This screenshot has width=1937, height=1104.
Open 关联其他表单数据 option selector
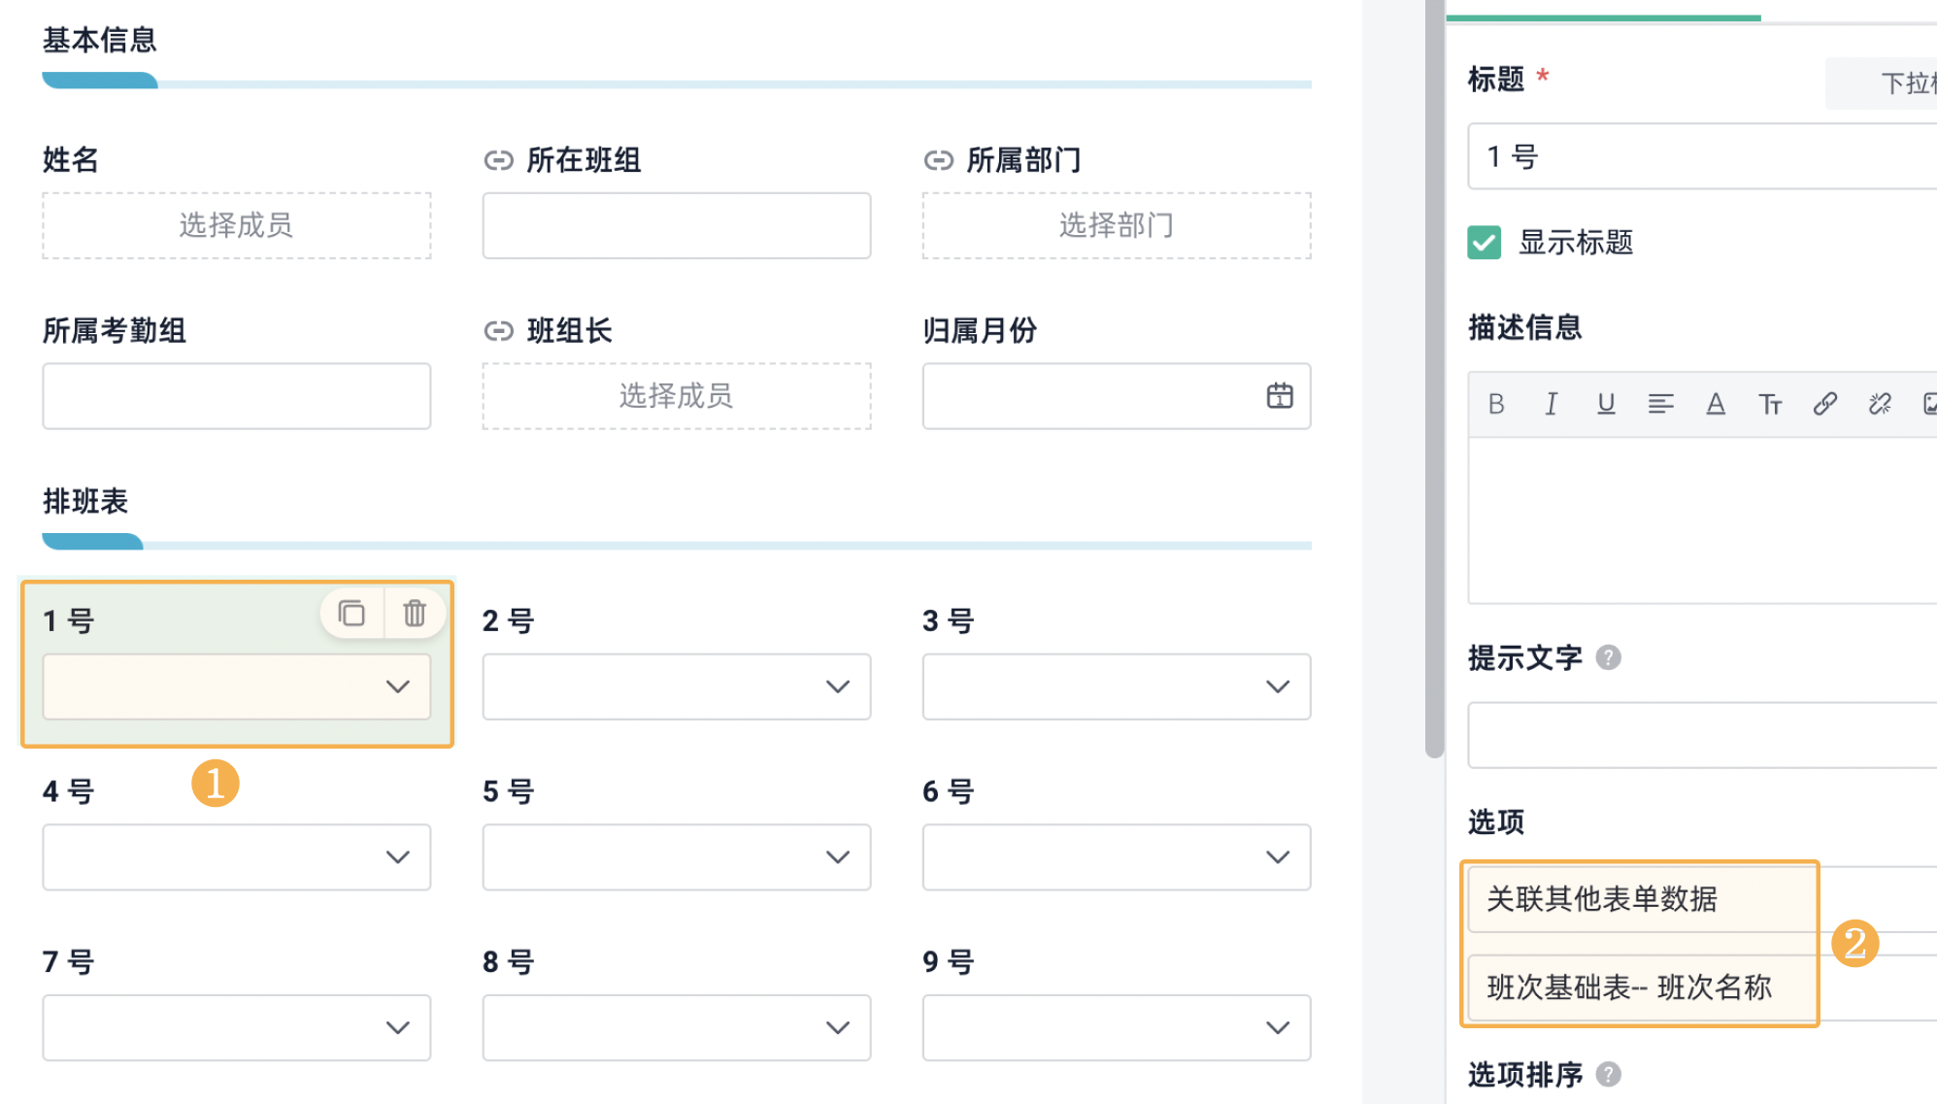coord(1641,899)
